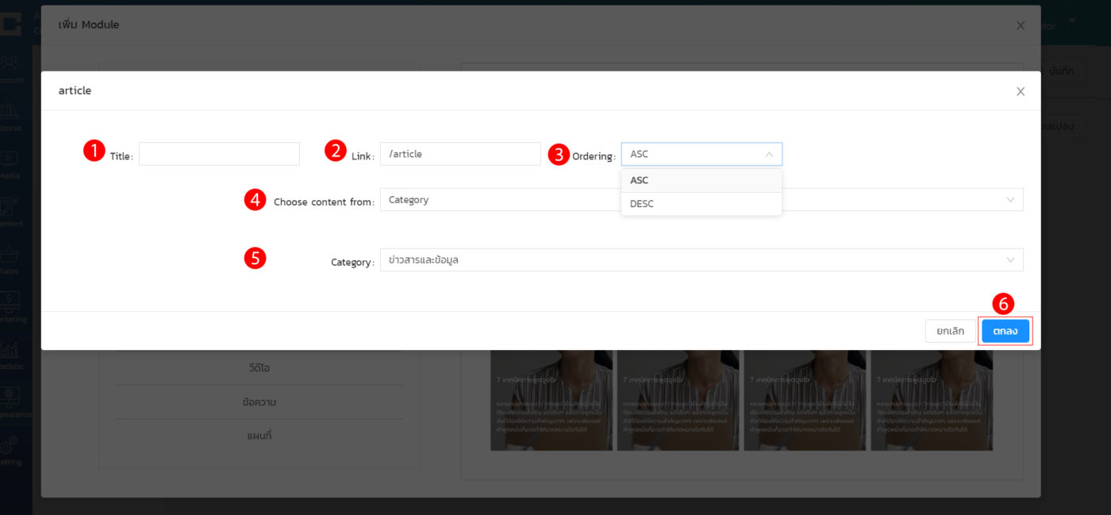The width and height of the screenshot is (1111, 515).
Task: Close the article dialog with X
Action: click(1021, 91)
